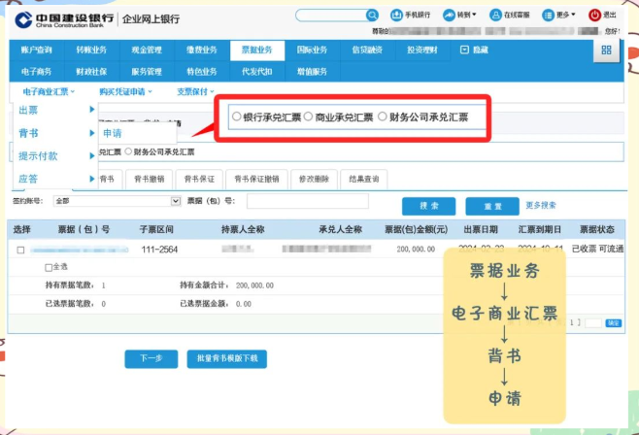Click the 转到 arrow icon
Viewport: 639px width, 435px height.
[x=449, y=16]
